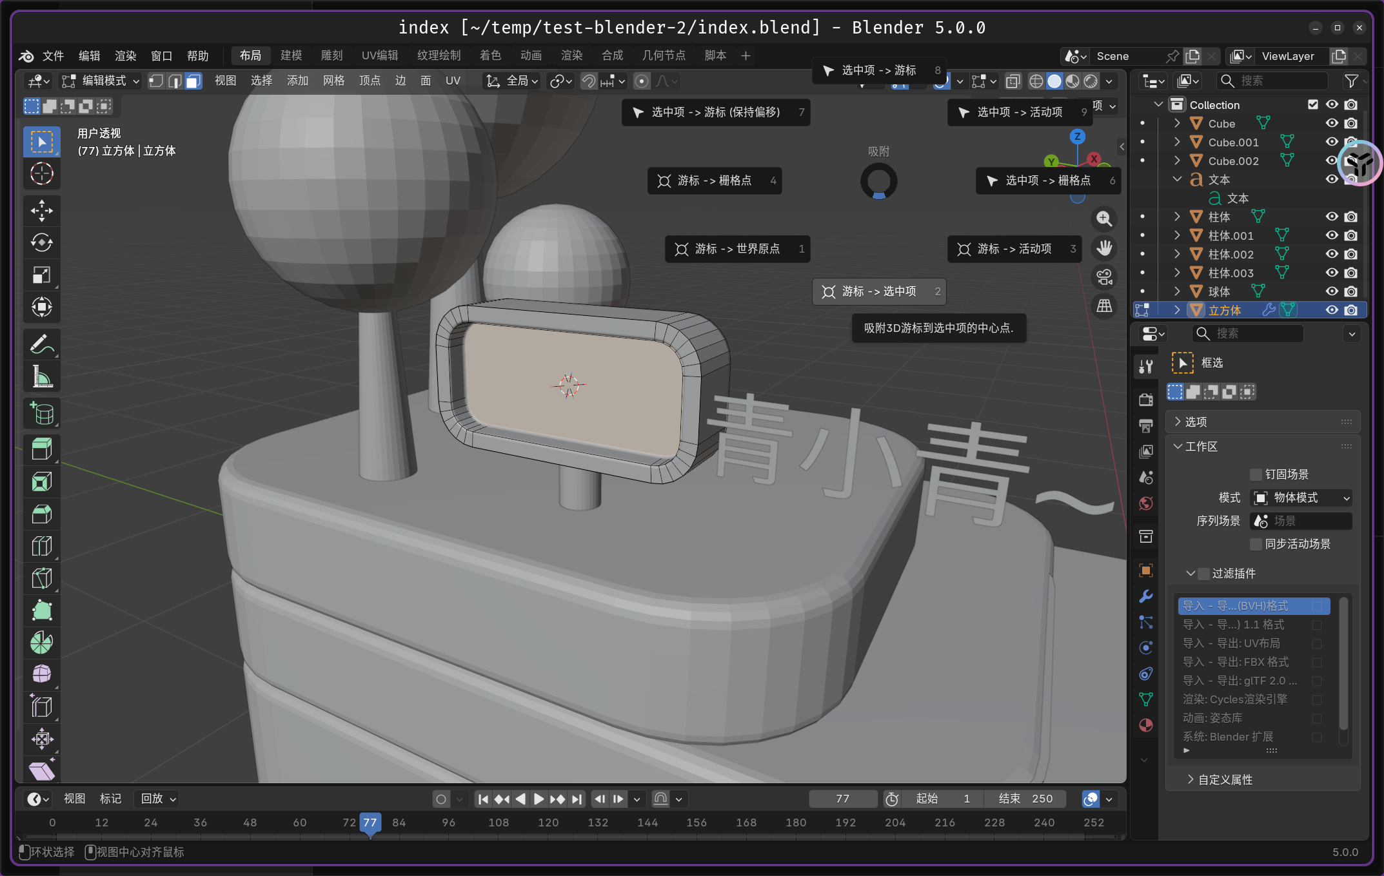Select the Measure ruler tool
This screenshot has width=1384, height=876.
coord(42,377)
